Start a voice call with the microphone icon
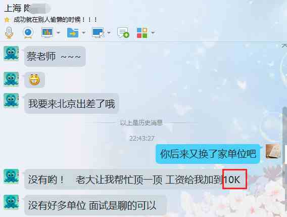The width and height of the screenshot is (287, 217). 9,32
